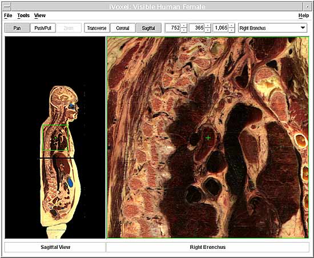This screenshot has height=258, width=314.
Task: Open the File menu
Action: (x=8, y=15)
